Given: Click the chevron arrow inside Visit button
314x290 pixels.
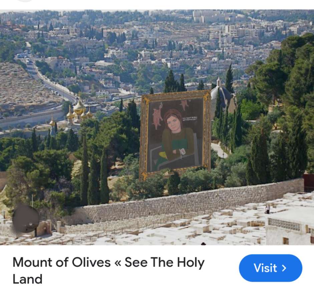Looking at the screenshot, I should (284, 268).
